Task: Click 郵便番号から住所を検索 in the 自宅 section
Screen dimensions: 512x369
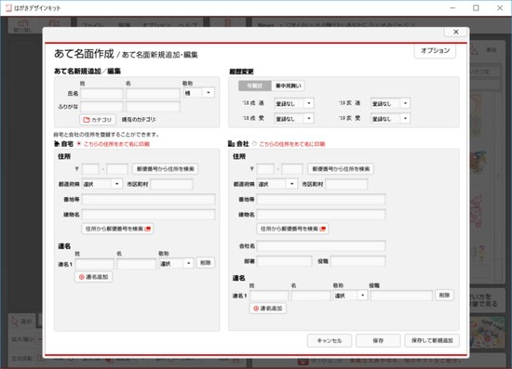Action: 165,169
